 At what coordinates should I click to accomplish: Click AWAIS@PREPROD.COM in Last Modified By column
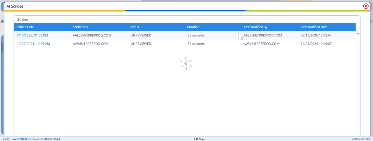pyautogui.click(x=262, y=44)
